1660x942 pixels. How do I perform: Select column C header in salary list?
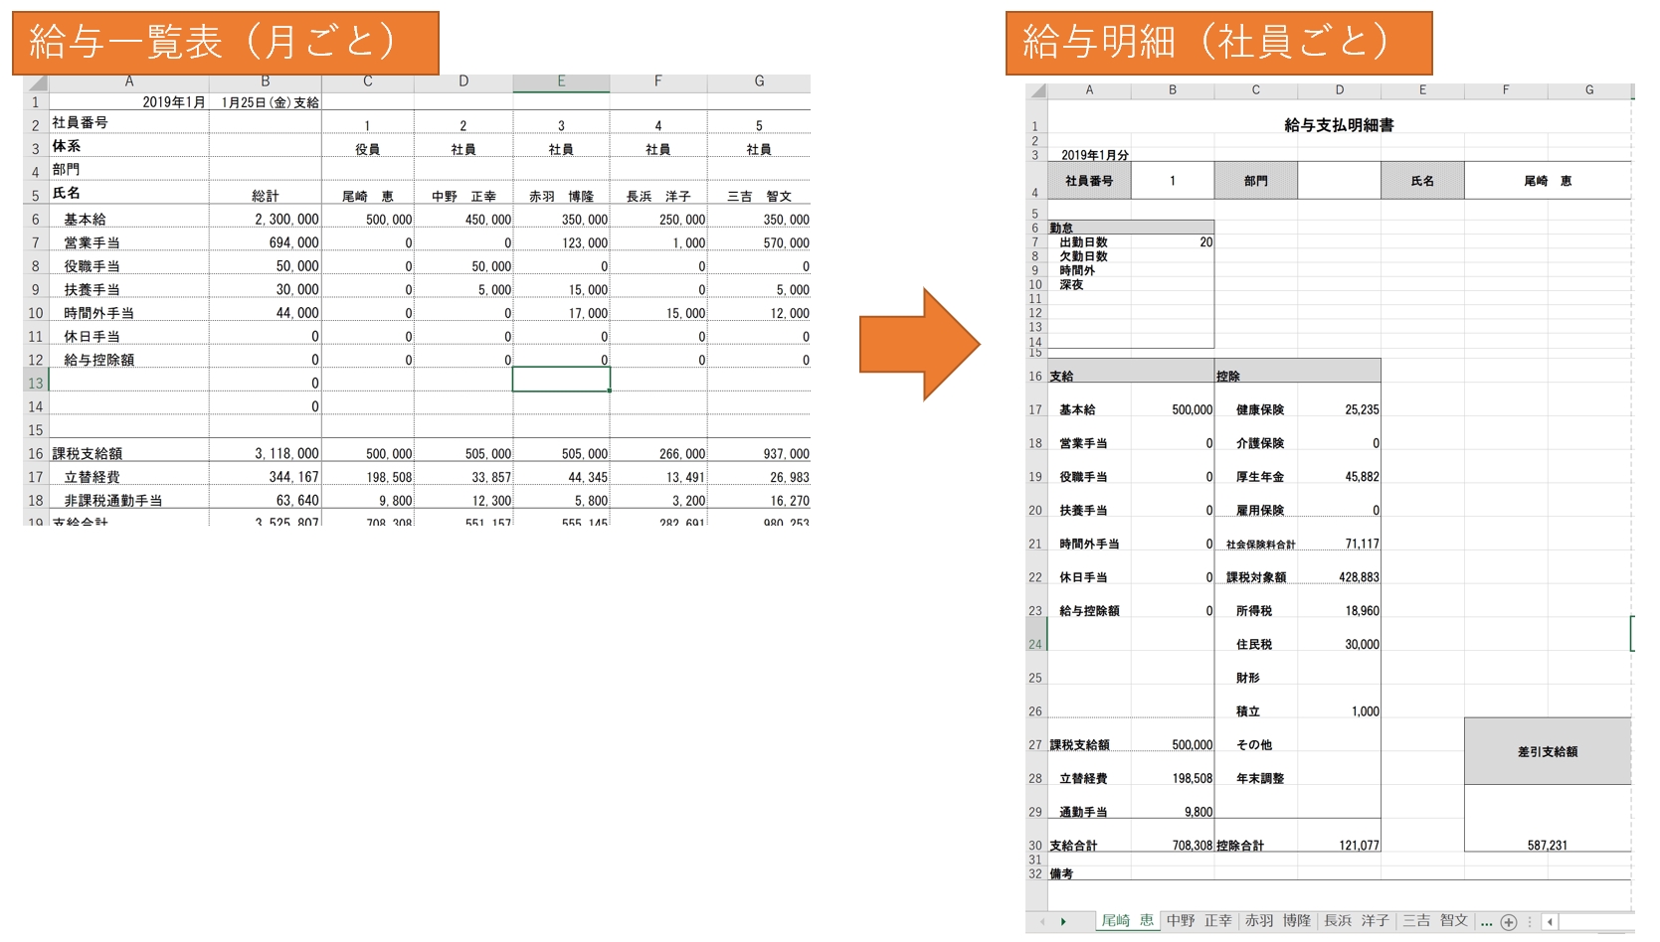pyautogui.click(x=368, y=82)
